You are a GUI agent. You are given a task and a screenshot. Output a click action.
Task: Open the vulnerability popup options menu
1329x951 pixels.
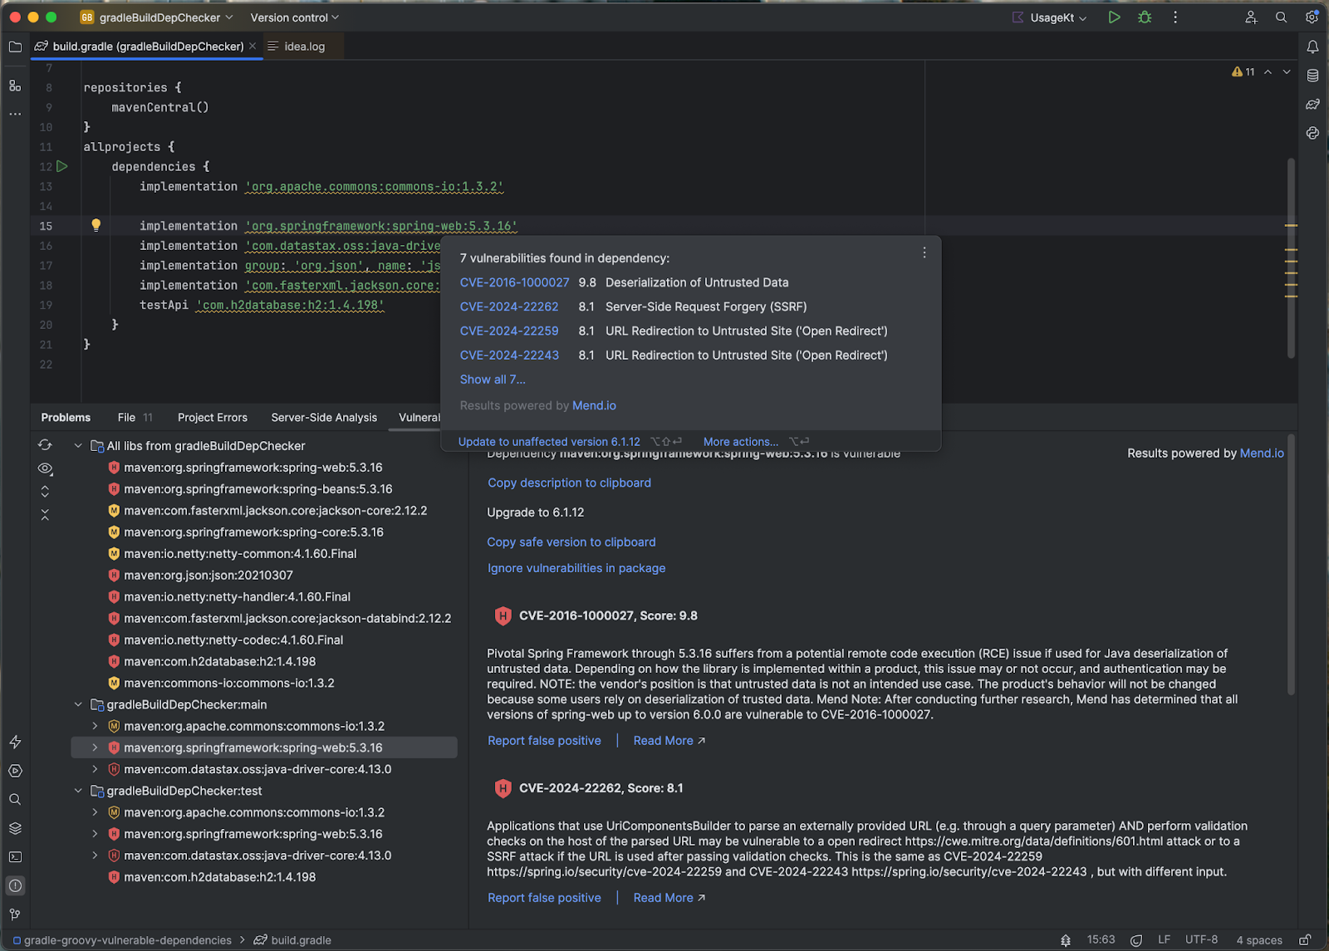(x=924, y=253)
